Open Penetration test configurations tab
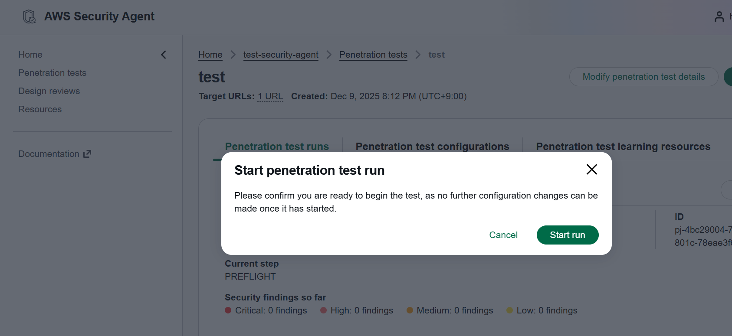 click(432, 147)
